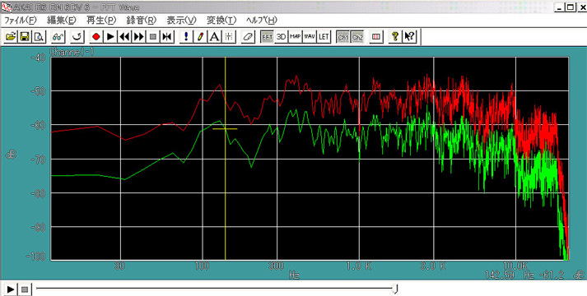Image resolution: width=587 pixels, height=296 pixels.
Task: Switch to the 3D view mode
Action: tap(281, 37)
